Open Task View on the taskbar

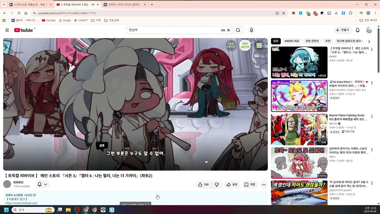coord(60,210)
